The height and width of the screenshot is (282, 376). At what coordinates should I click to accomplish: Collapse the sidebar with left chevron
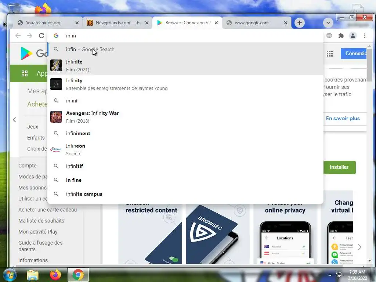click(x=14, y=120)
